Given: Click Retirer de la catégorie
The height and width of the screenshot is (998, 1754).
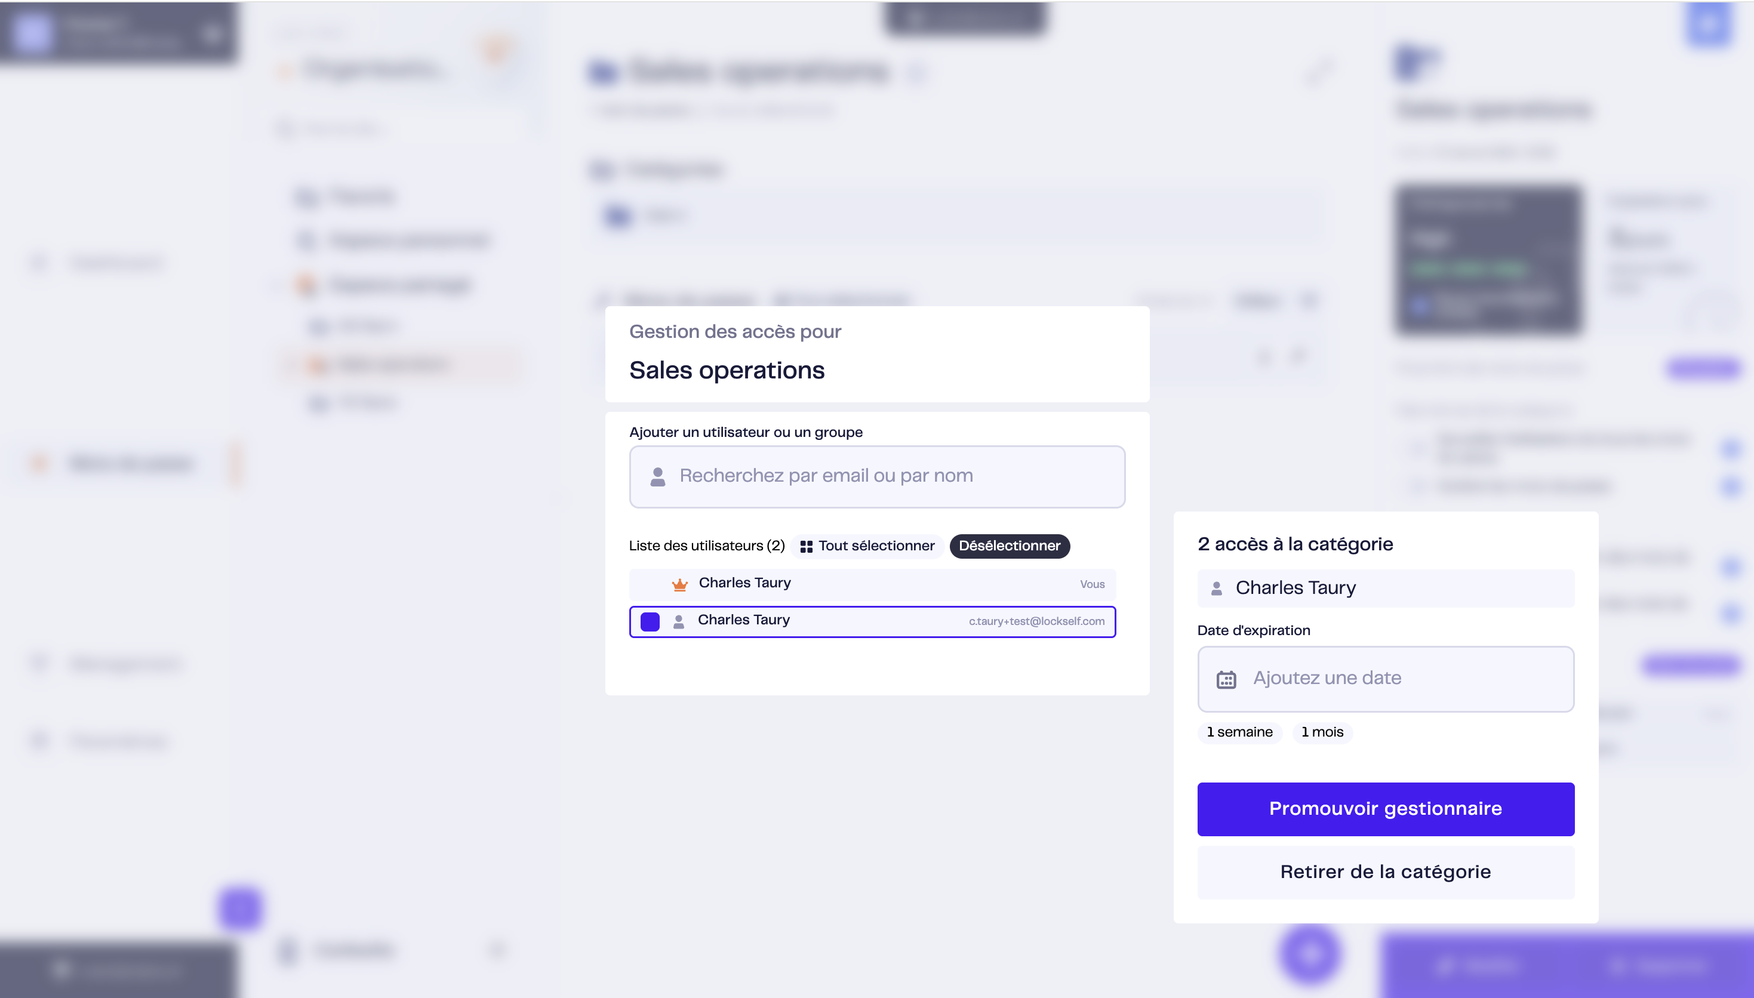Looking at the screenshot, I should tap(1385, 872).
